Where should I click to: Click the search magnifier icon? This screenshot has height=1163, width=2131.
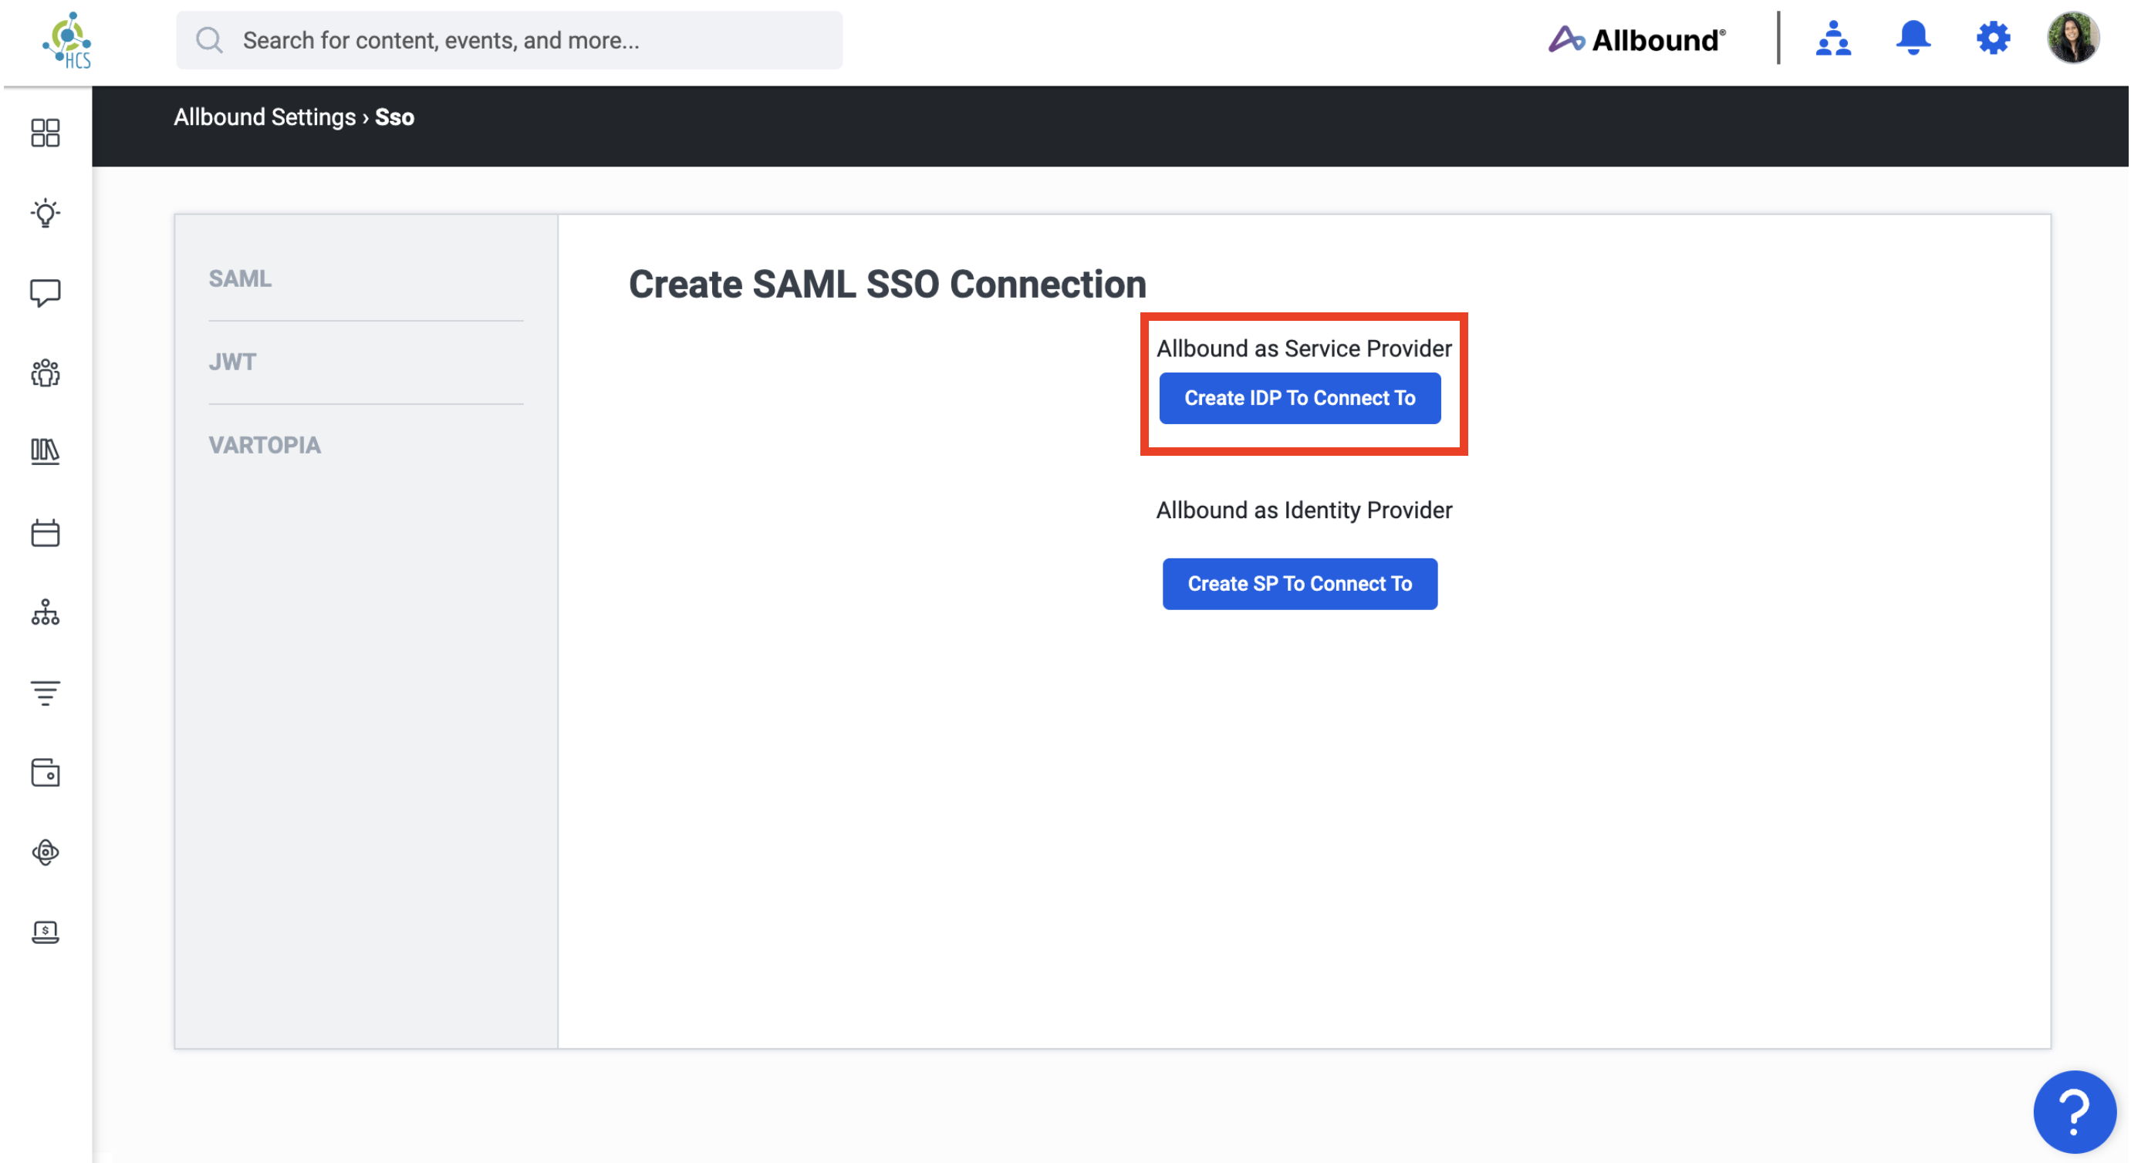(209, 39)
